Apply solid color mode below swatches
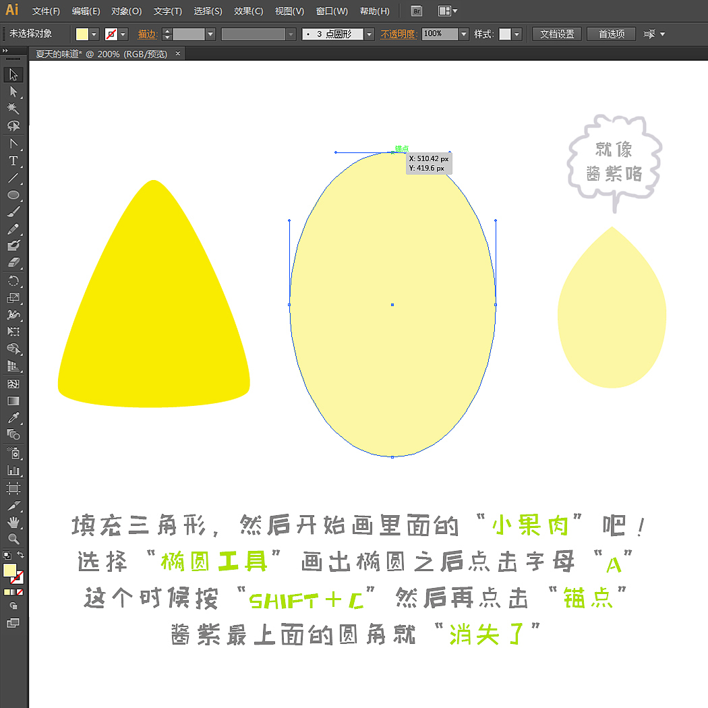Image resolution: width=708 pixels, height=708 pixels. click(6, 593)
